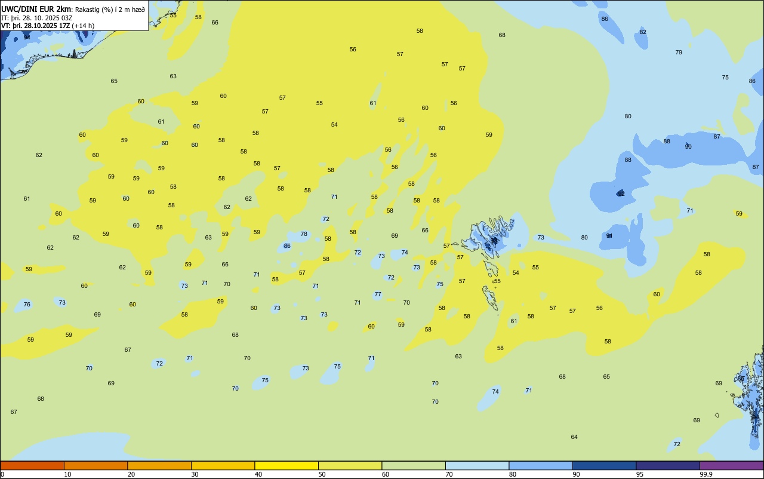764x479 pixels.
Task: Click the medium blue 80–90 legend swatch
Action: coord(541,465)
